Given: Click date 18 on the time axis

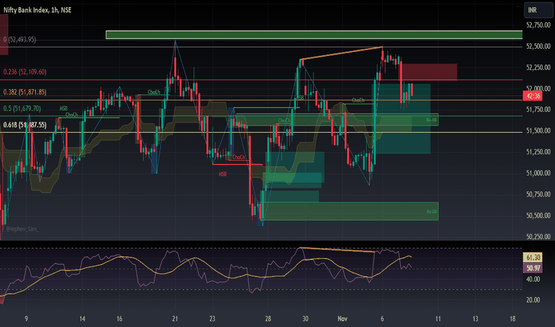Looking at the screenshot, I should click(x=512, y=319).
